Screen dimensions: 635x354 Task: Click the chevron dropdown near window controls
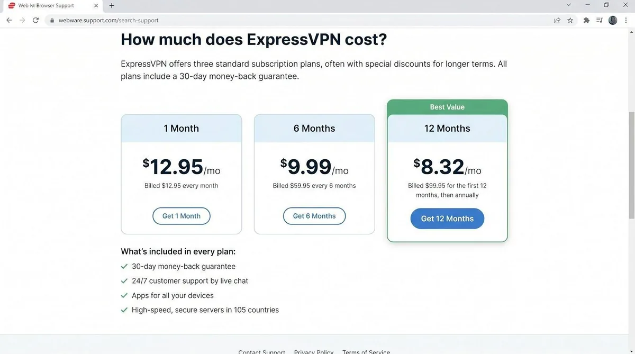point(569,5)
